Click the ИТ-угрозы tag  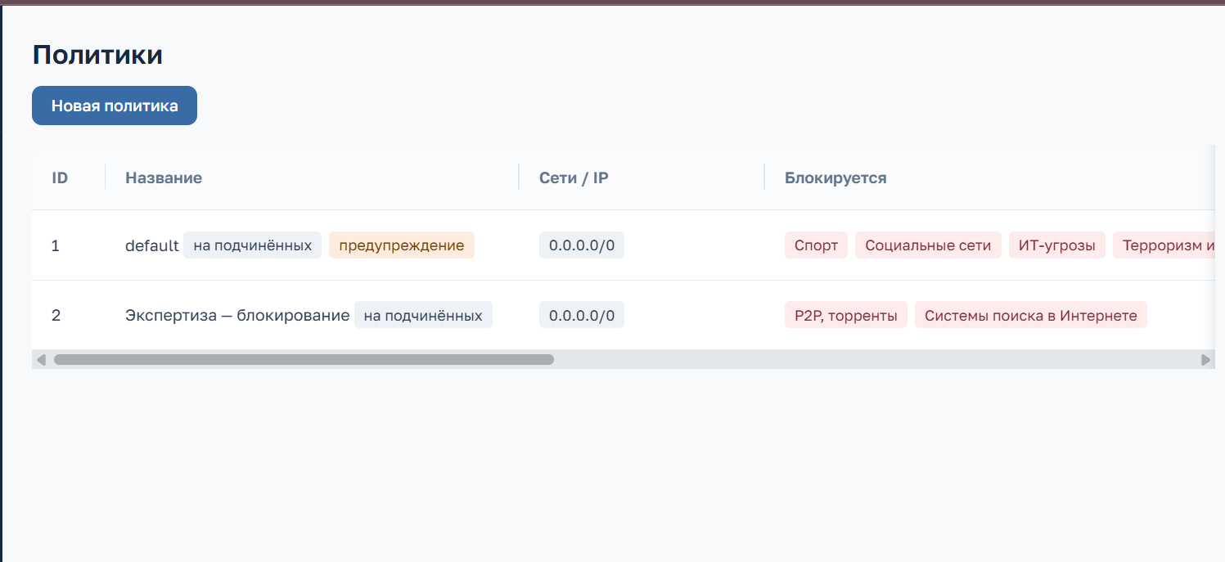pos(1057,245)
